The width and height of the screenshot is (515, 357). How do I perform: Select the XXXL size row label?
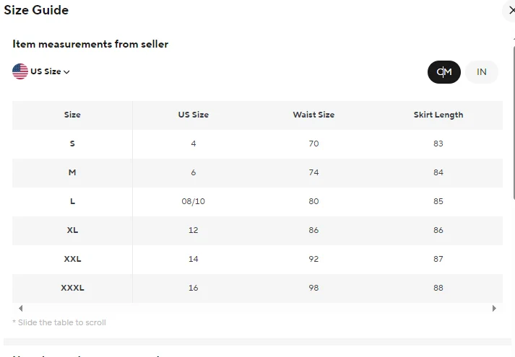pos(72,288)
